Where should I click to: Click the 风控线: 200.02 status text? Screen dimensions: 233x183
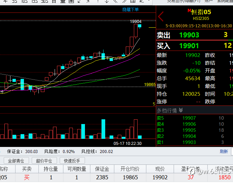97,152
